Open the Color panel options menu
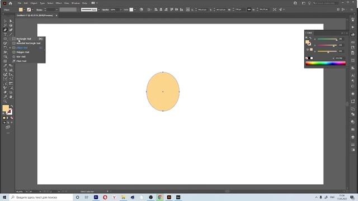 pyautogui.click(x=347, y=33)
